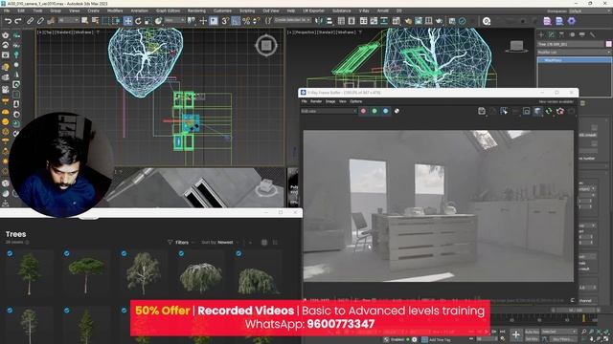Viewport: 613px width, 344px height.
Task: Click the teapot render icon in Frame Buffer
Action: click(x=560, y=111)
